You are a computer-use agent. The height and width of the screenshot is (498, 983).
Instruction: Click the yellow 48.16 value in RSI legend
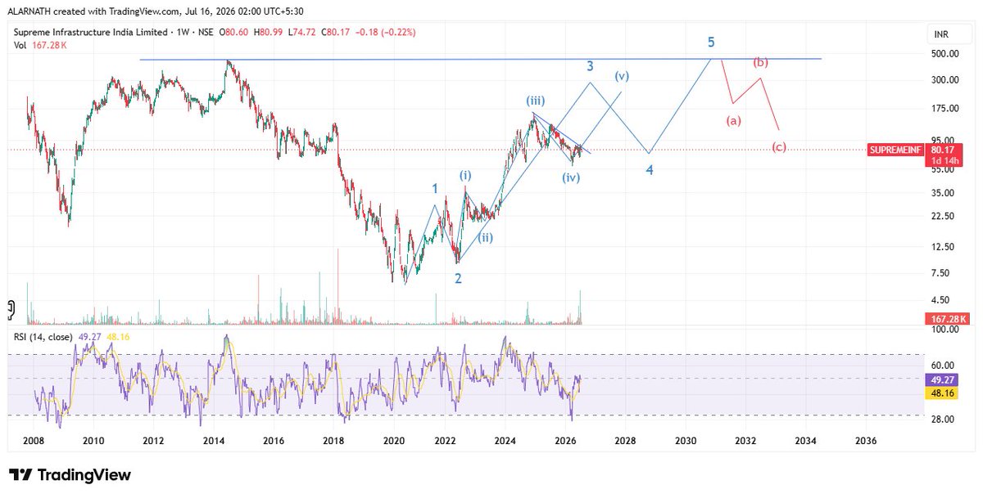(x=118, y=336)
